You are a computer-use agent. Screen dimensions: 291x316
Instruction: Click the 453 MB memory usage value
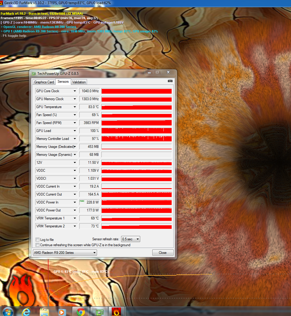(x=89, y=147)
